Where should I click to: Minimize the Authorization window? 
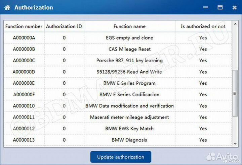[205, 7]
